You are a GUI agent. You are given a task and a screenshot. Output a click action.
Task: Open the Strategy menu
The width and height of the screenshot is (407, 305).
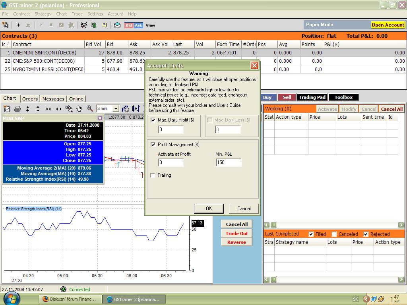click(43, 14)
